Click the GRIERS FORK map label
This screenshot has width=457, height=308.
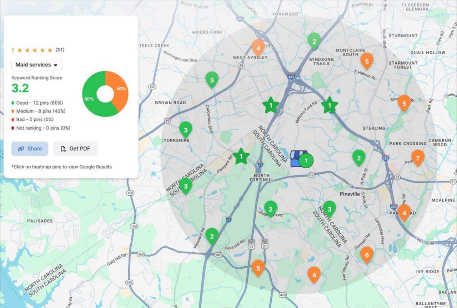[207, 32]
